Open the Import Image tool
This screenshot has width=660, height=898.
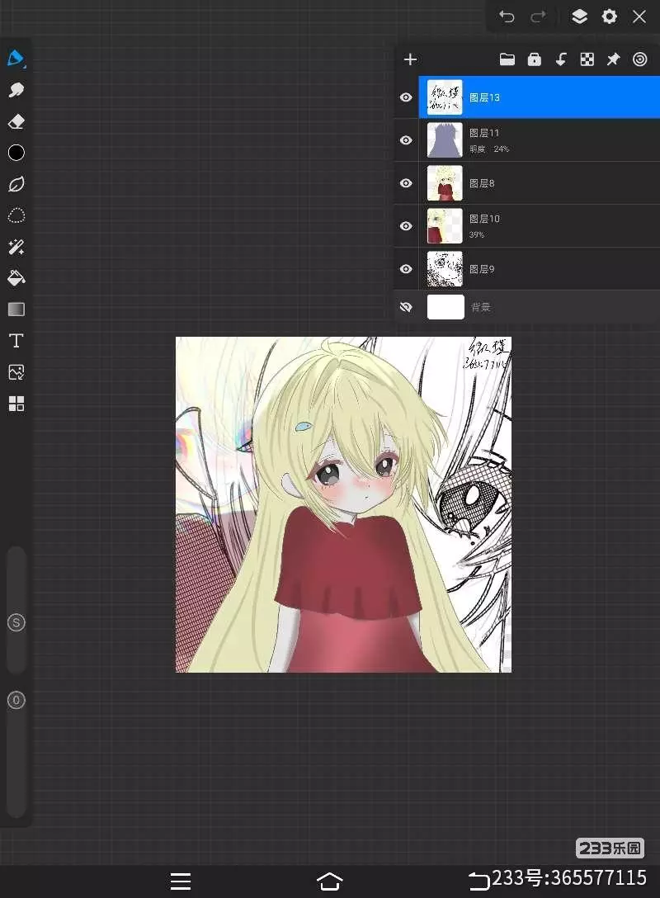pyautogui.click(x=16, y=372)
